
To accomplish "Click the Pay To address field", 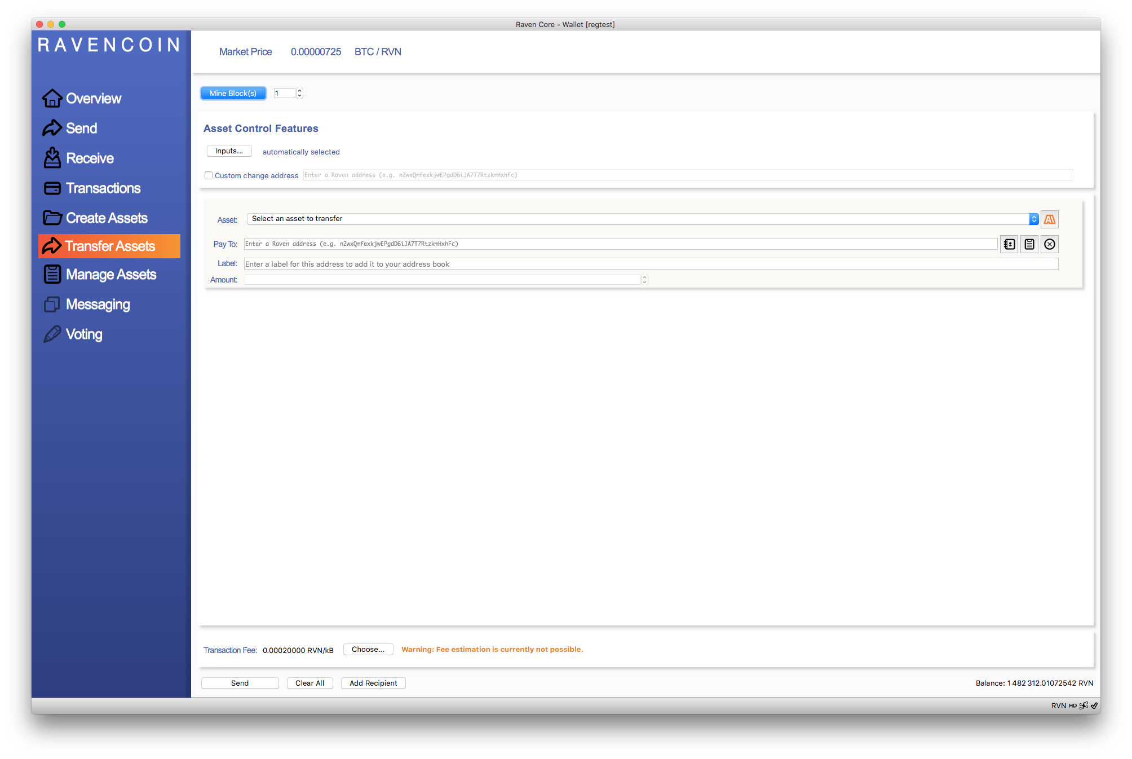I will tap(620, 244).
